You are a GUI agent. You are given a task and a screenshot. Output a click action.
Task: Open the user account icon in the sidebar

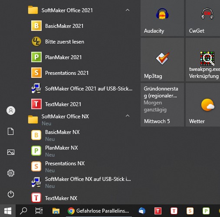click(x=11, y=110)
